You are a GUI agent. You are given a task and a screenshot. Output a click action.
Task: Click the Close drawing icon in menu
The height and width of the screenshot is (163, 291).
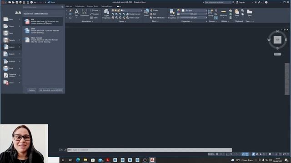[6, 82]
